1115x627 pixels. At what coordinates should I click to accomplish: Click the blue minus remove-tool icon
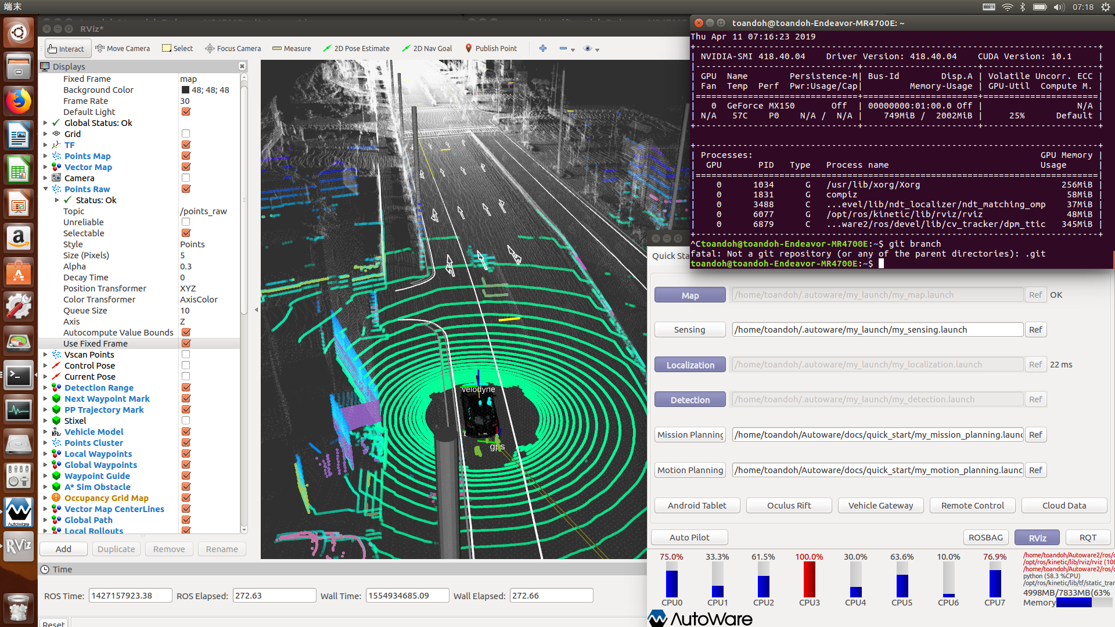pos(563,49)
